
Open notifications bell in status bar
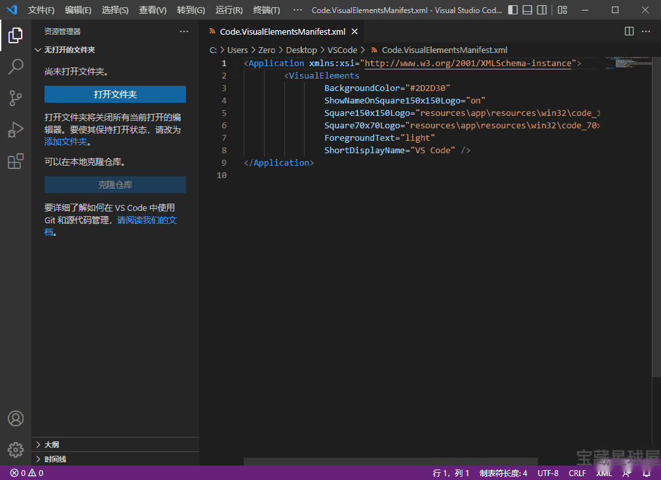(x=646, y=473)
